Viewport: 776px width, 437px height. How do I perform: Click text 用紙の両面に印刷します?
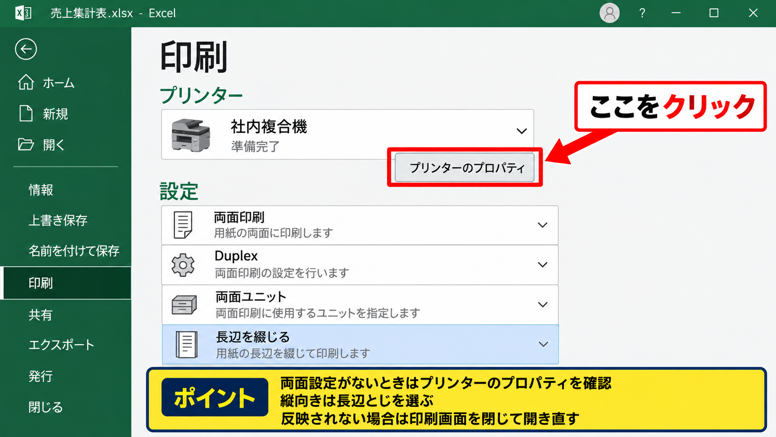click(273, 233)
